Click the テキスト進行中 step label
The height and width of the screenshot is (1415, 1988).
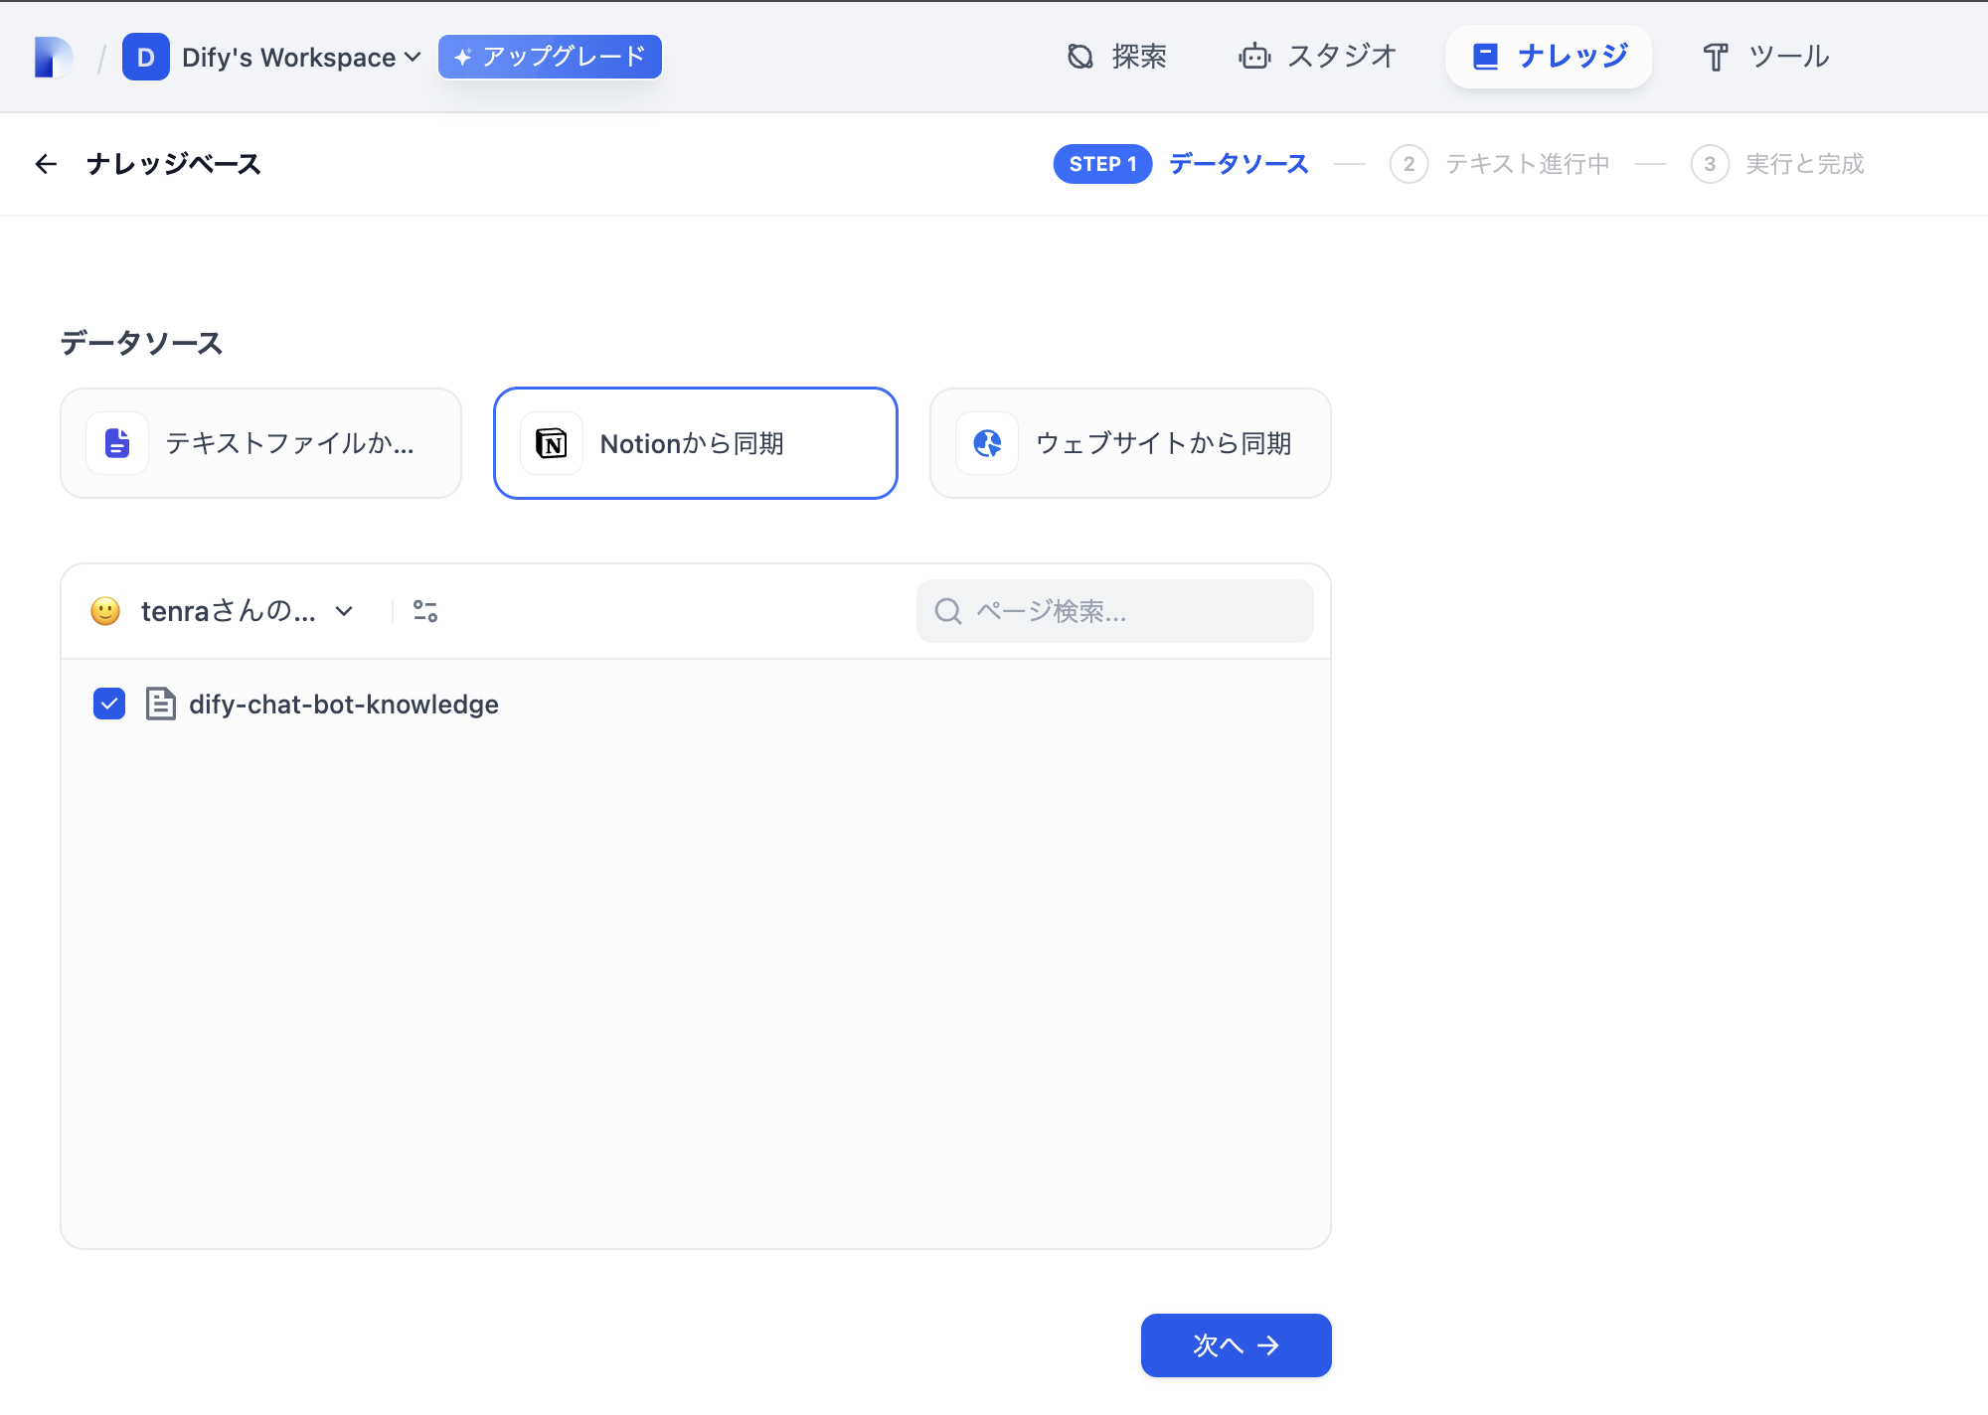[x=1528, y=164]
